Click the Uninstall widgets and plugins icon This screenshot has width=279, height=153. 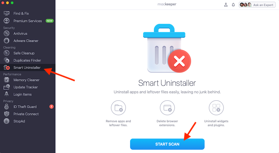[x=216, y=108]
